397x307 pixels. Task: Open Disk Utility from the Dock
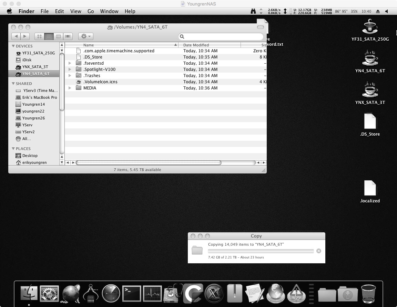[173, 293]
